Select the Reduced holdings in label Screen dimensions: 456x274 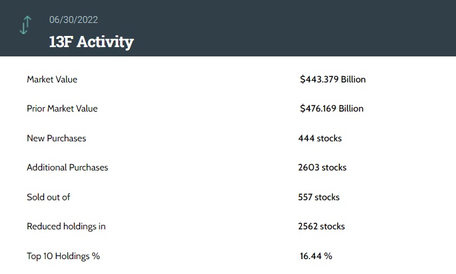66,226
